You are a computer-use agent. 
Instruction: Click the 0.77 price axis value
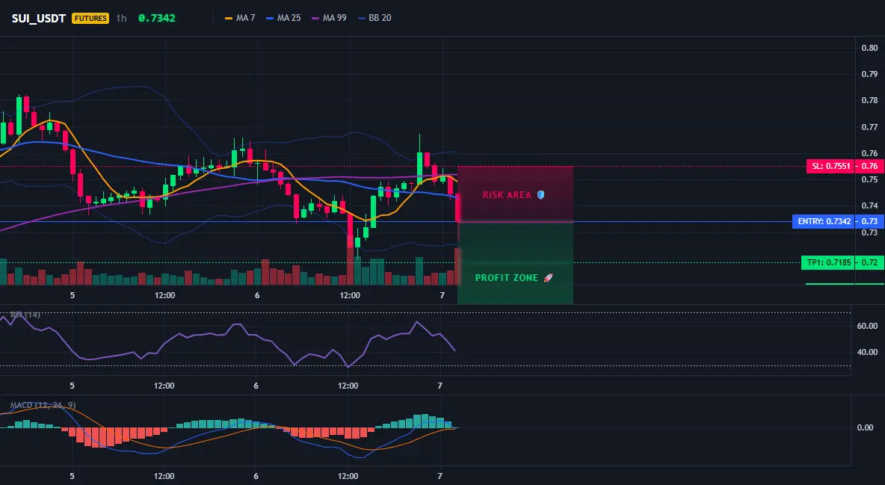(869, 127)
